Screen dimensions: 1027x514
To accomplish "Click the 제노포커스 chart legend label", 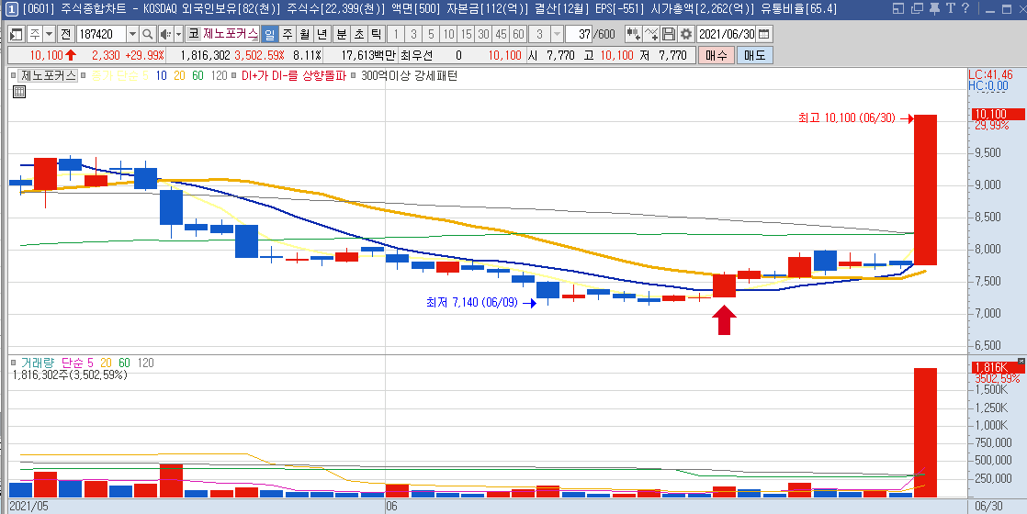I will click(49, 76).
